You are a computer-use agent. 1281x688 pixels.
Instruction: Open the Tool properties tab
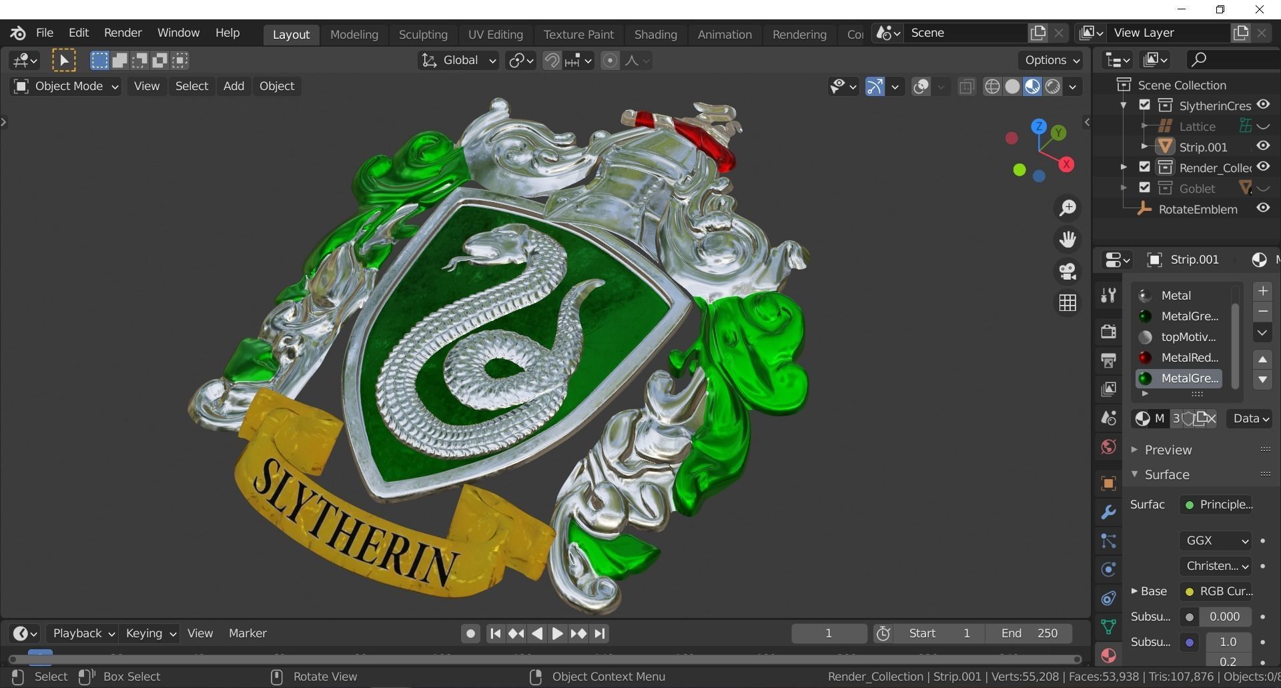[1108, 295]
